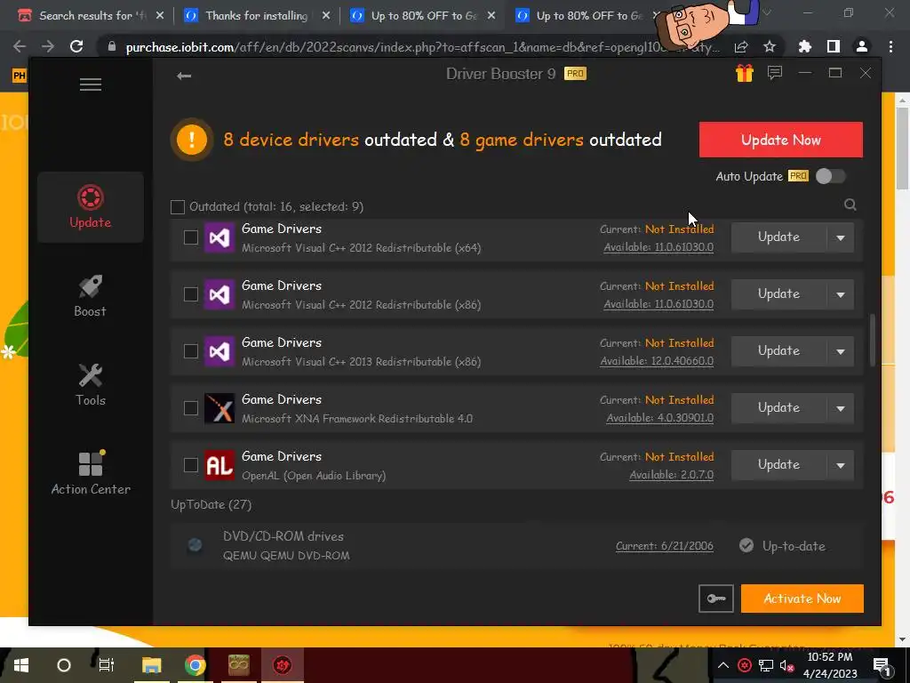The width and height of the screenshot is (910, 683).
Task: Click the Visual C++ 2013 x86 icon
Action: (x=220, y=351)
